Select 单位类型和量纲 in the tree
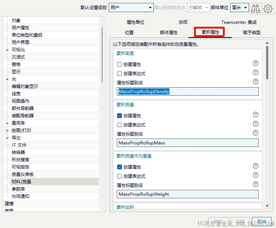The height and width of the screenshot is (228, 276). [27, 35]
